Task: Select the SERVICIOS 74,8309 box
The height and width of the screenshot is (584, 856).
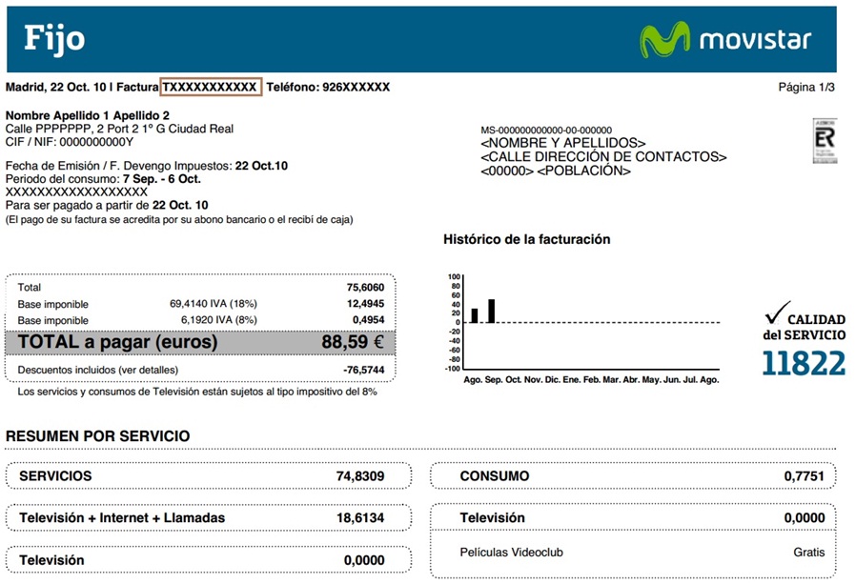Action: 209,476
